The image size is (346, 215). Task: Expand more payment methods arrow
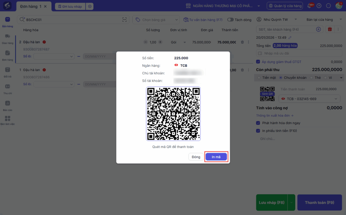(x=341, y=78)
